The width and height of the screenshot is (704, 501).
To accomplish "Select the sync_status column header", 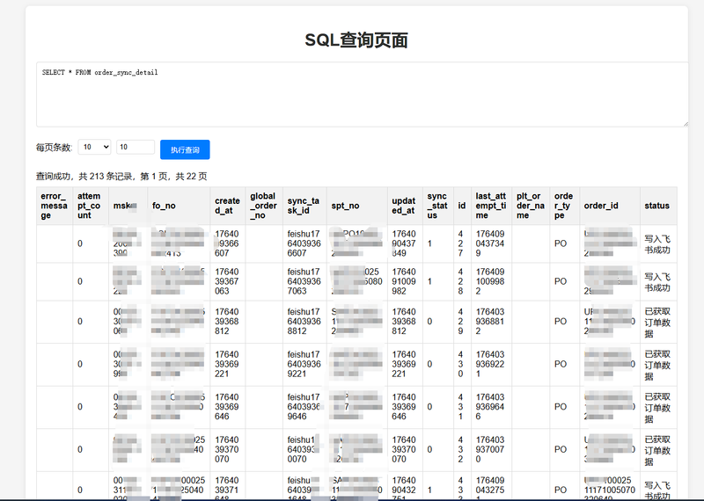I will click(437, 206).
